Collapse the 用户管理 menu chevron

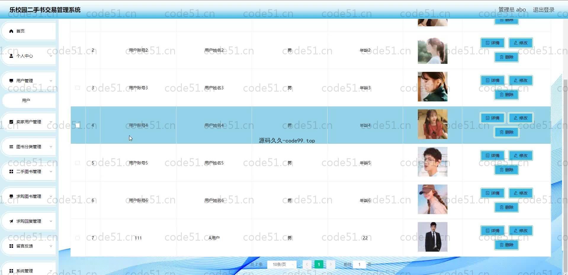[51, 81]
